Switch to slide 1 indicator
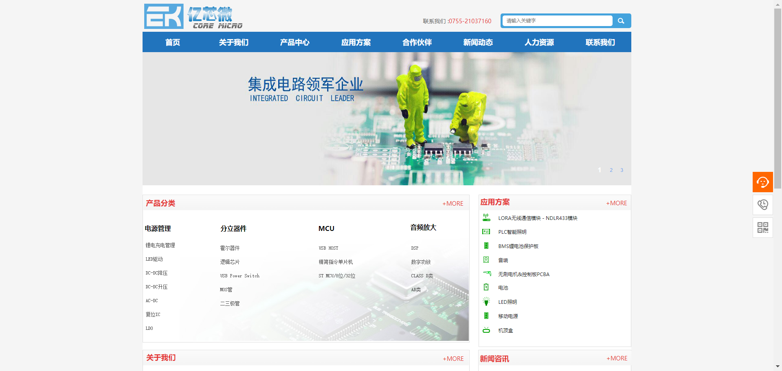 599,170
